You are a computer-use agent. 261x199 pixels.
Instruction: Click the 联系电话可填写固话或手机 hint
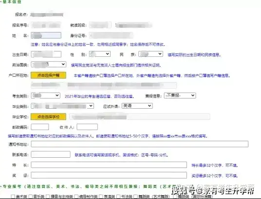pyautogui.click(x=122, y=155)
